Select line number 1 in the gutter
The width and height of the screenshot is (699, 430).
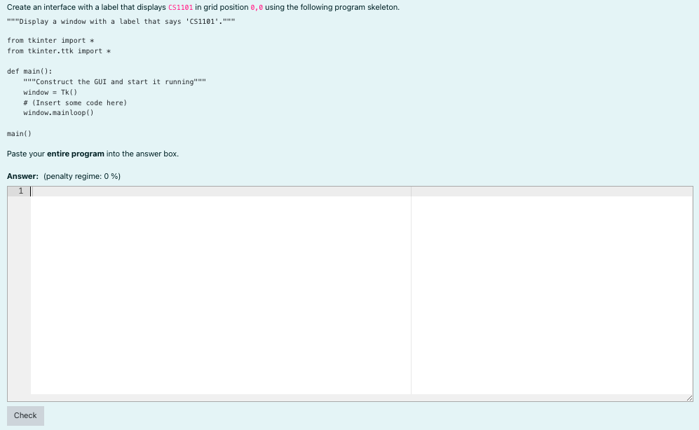click(22, 189)
